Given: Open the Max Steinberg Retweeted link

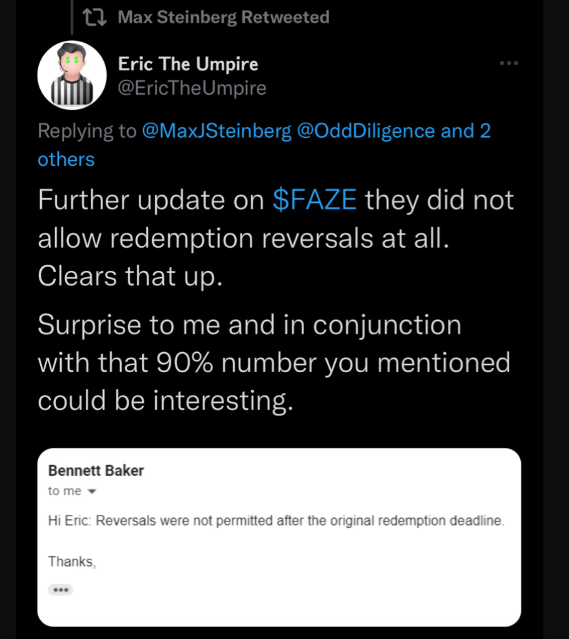Looking at the screenshot, I should 224,18.
